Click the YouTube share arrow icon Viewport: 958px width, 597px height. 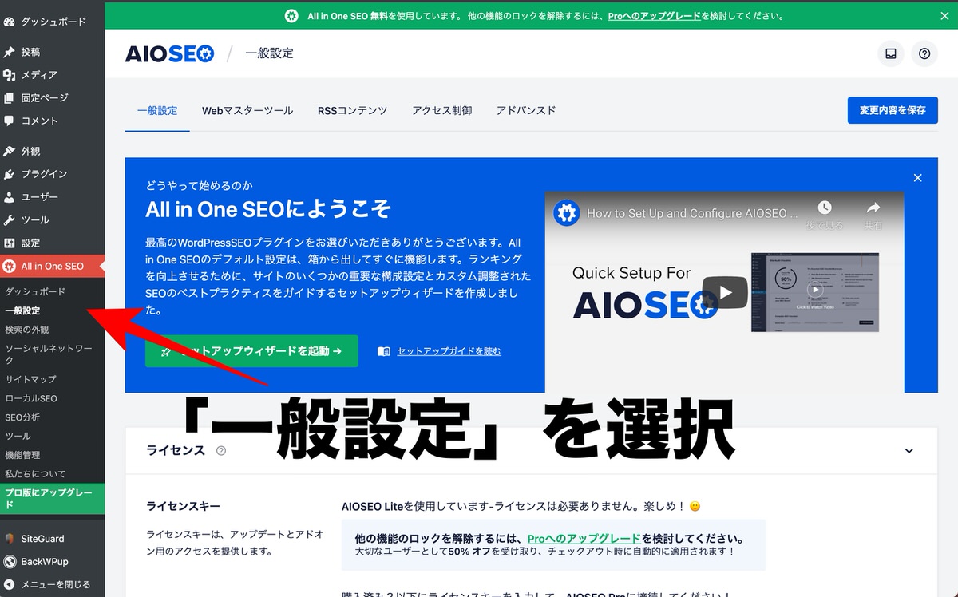coord(873,208)
